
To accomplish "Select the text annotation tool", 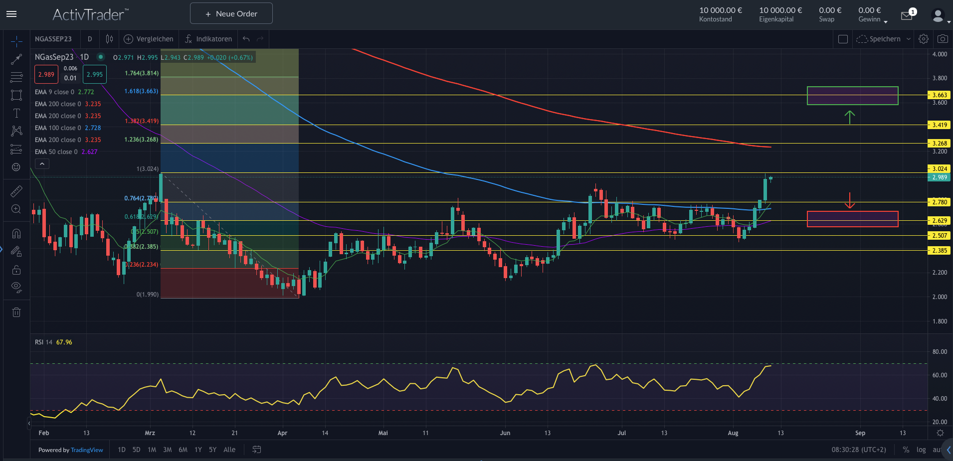I will 16,113.
